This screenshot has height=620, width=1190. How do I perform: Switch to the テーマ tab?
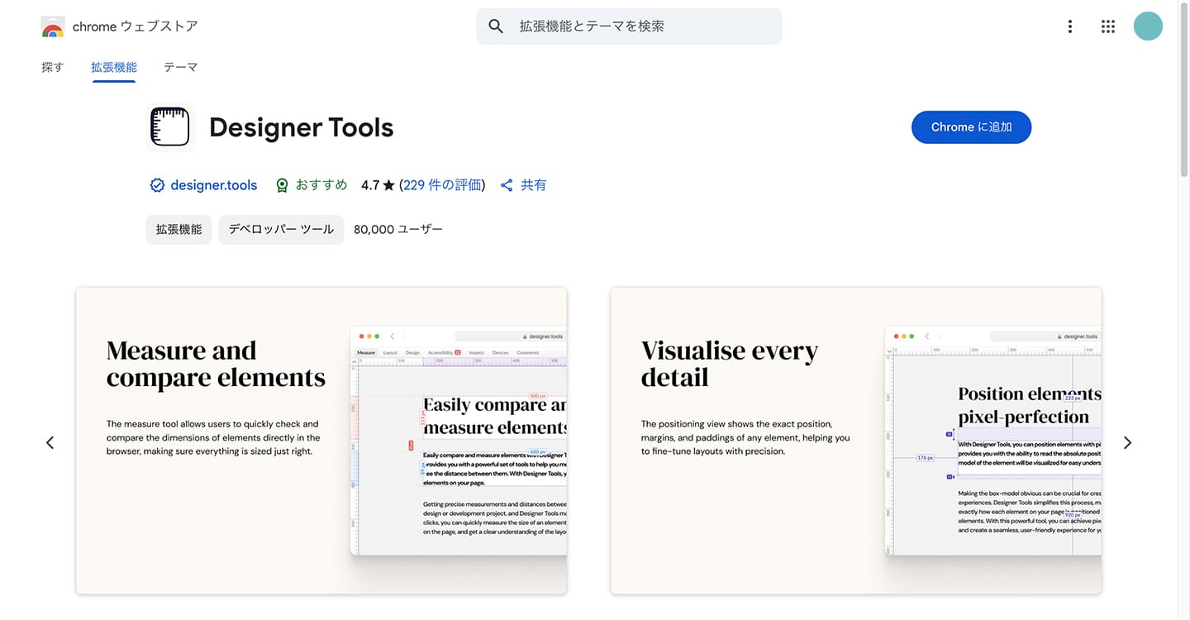[180, 67]
